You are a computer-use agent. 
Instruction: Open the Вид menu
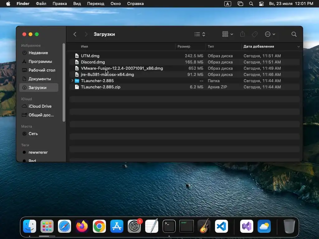[77, 4]
